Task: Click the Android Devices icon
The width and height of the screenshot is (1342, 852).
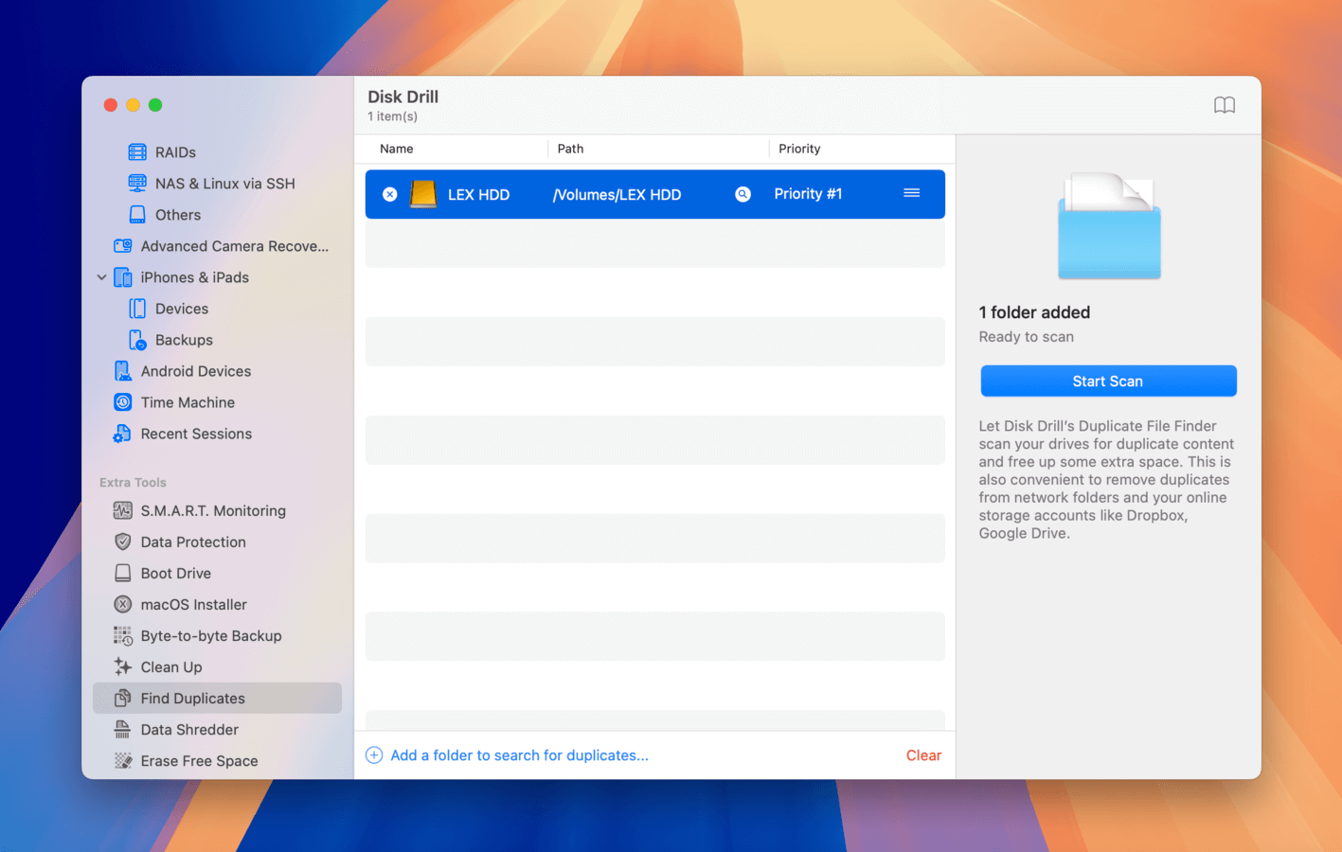Action: (123, 371)
